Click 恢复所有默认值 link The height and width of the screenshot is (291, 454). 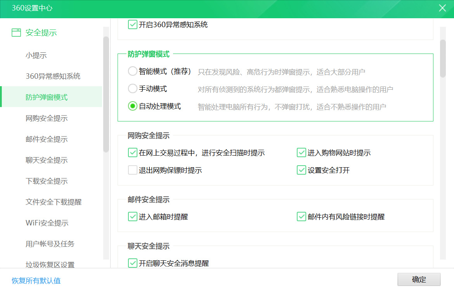[36, 281]
